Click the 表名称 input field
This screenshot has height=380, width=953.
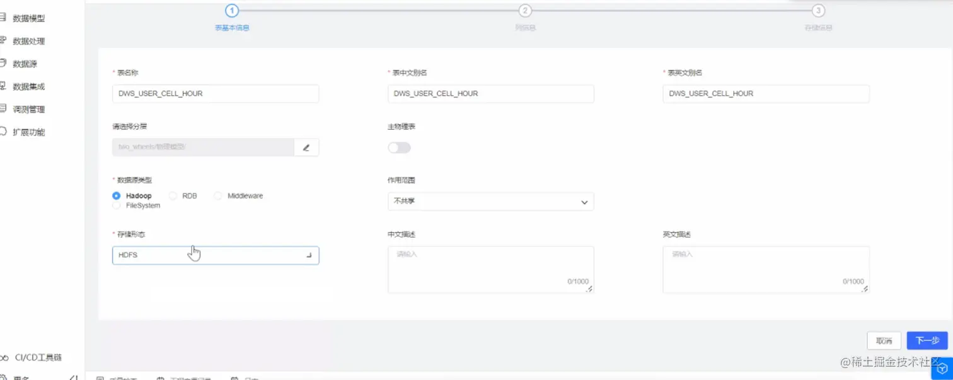point(216,93)
